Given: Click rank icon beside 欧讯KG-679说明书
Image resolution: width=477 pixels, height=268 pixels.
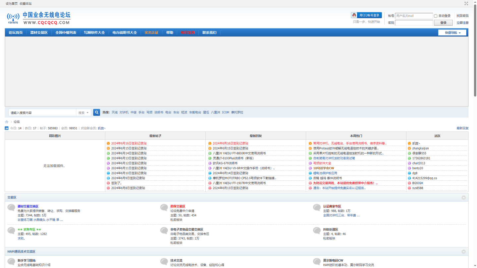Looking at the screenshot, I should [210, 163].
